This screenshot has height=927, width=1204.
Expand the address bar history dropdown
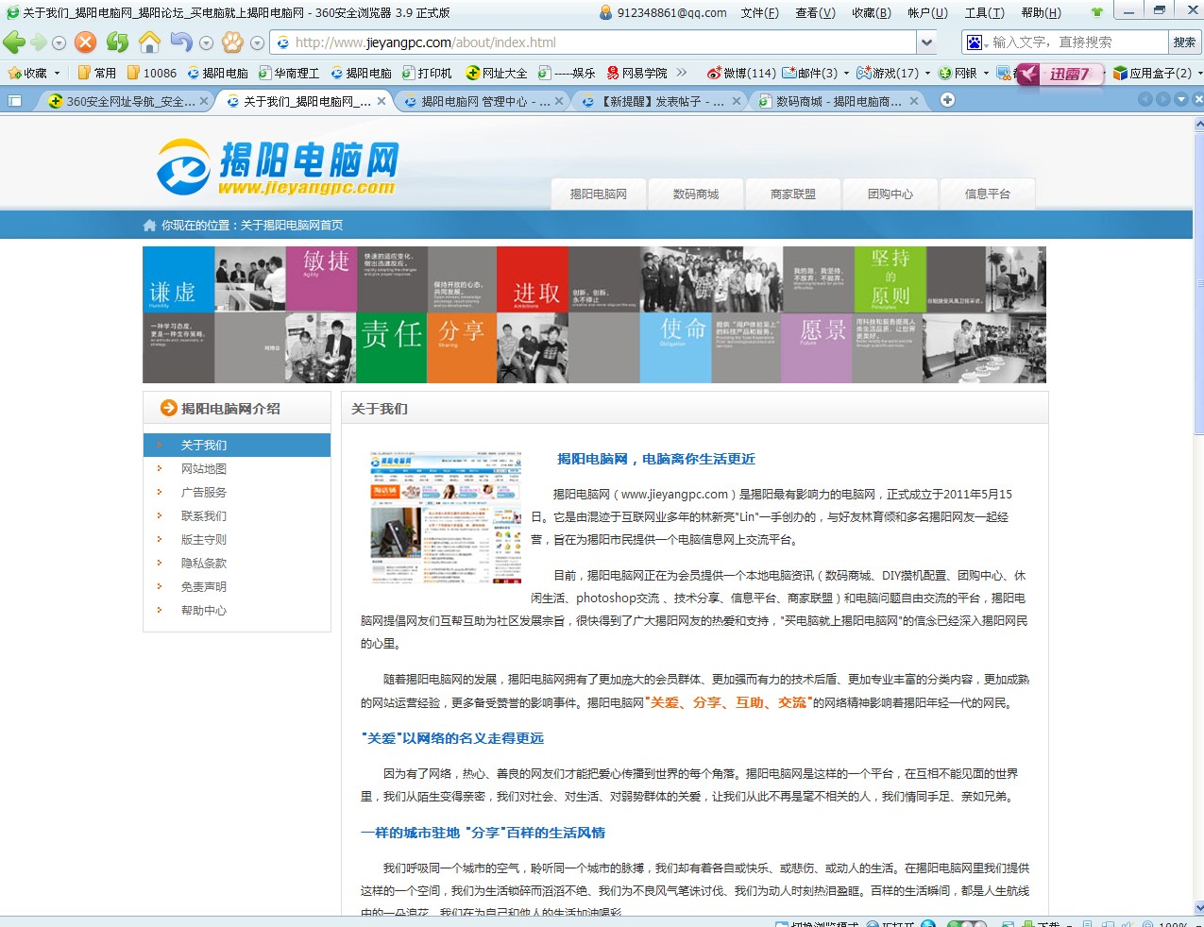927,42
